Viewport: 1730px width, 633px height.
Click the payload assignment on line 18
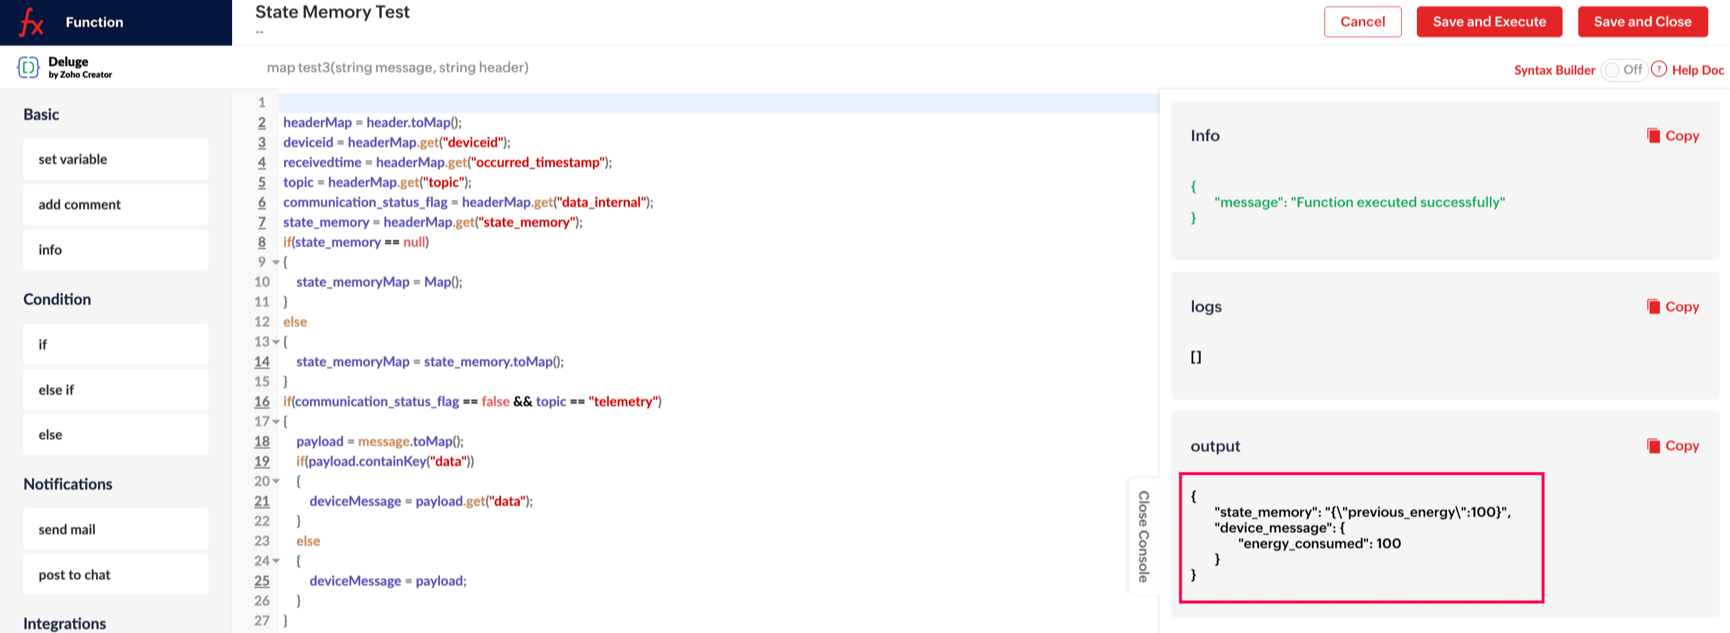click(380, 442)
